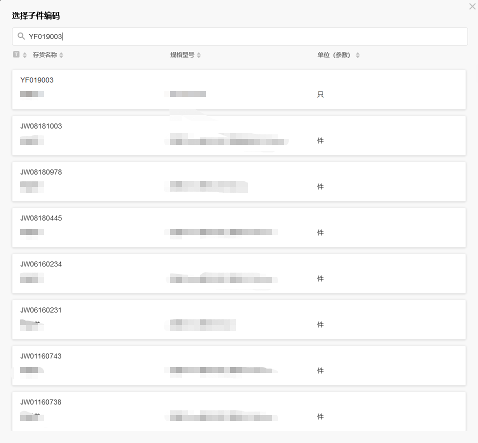Select item JW08181003
Image resolution: width=478 pixels, height=443 pixels.
click(x=239, y=135)
